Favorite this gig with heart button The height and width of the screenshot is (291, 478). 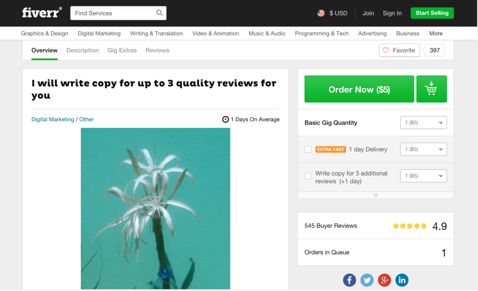(x=399, y=50)
